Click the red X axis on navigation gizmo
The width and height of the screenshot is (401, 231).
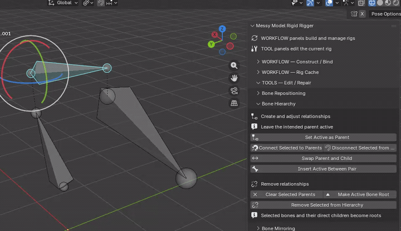tap(214, 34)
